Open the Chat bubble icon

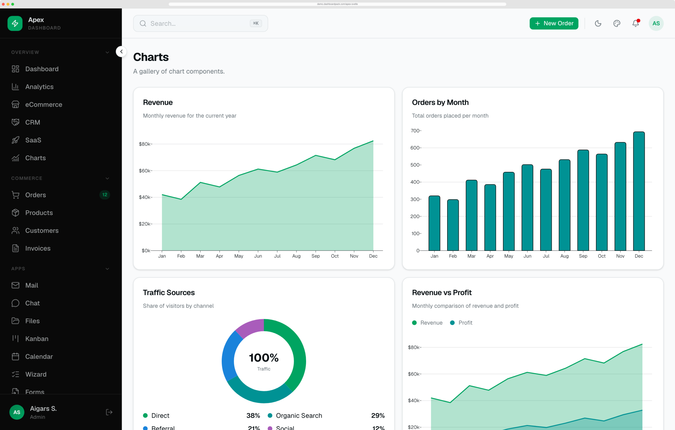[x=15, y=303]
